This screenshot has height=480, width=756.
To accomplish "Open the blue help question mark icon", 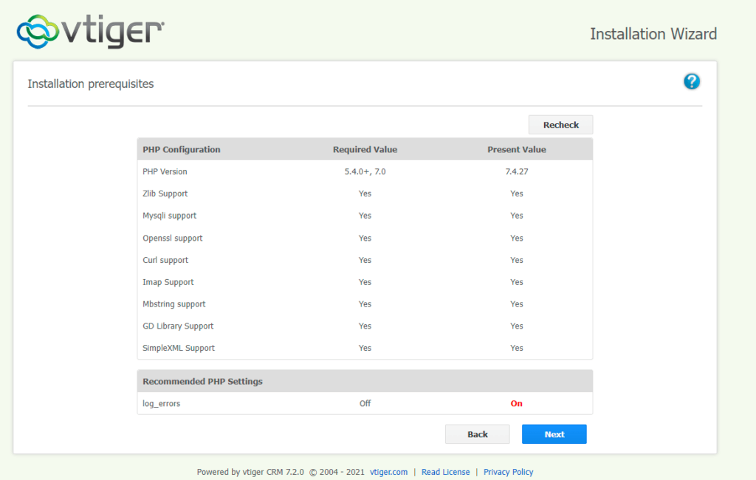I will point(691,81).
